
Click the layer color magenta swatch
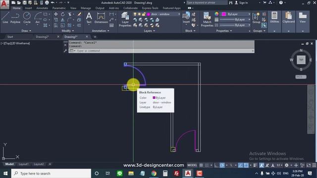(x=149, y=14)
